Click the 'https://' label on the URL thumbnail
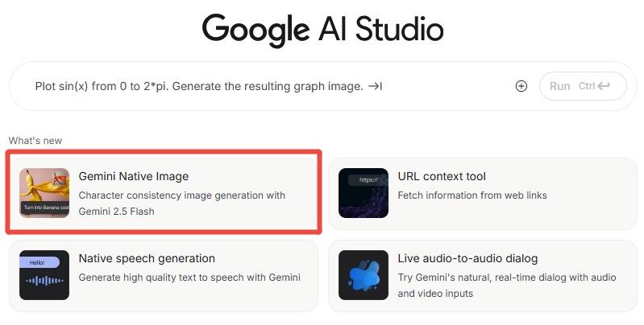644x325 pixels. (368, 180)
